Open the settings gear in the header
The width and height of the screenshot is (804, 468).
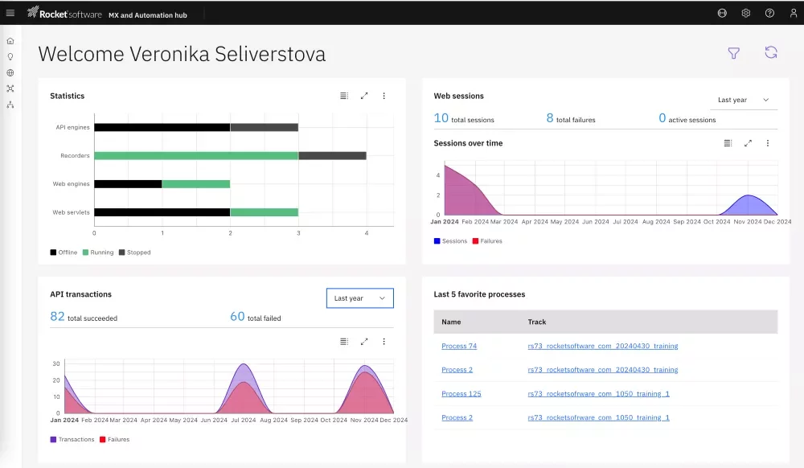pos(745,13)
